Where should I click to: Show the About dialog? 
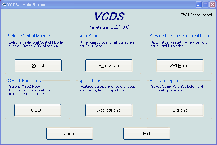(70, 133)
